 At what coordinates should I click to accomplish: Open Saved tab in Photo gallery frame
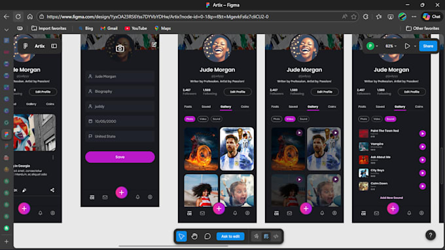click(206, 107)
